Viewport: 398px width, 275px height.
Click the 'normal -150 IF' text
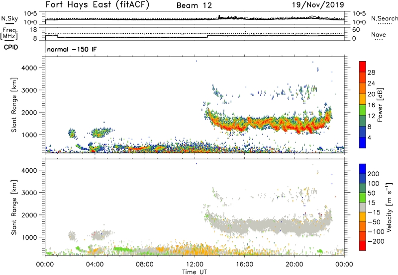coord(72,49)
